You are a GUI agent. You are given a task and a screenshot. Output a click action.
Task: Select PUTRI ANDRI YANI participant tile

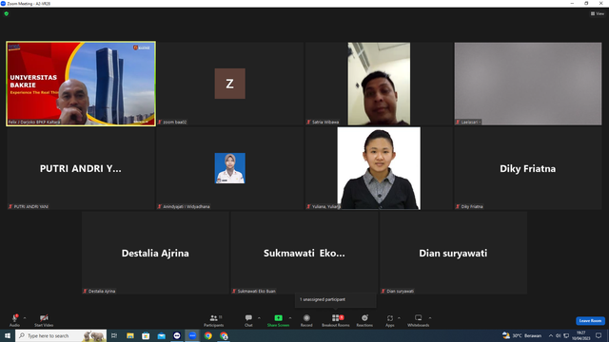[x=81, y=168]
